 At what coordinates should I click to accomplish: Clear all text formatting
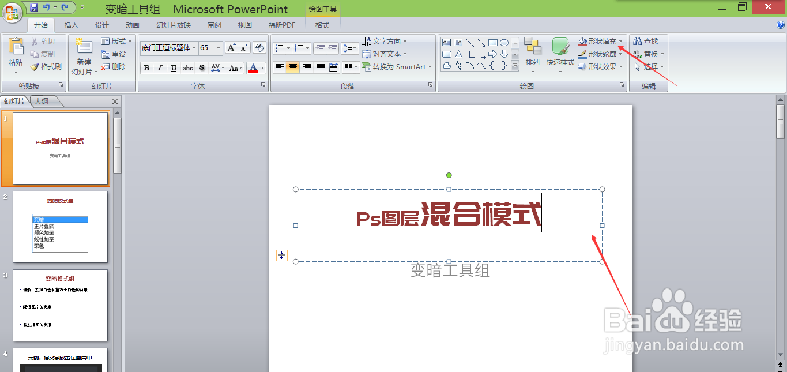tap(259, 48)
